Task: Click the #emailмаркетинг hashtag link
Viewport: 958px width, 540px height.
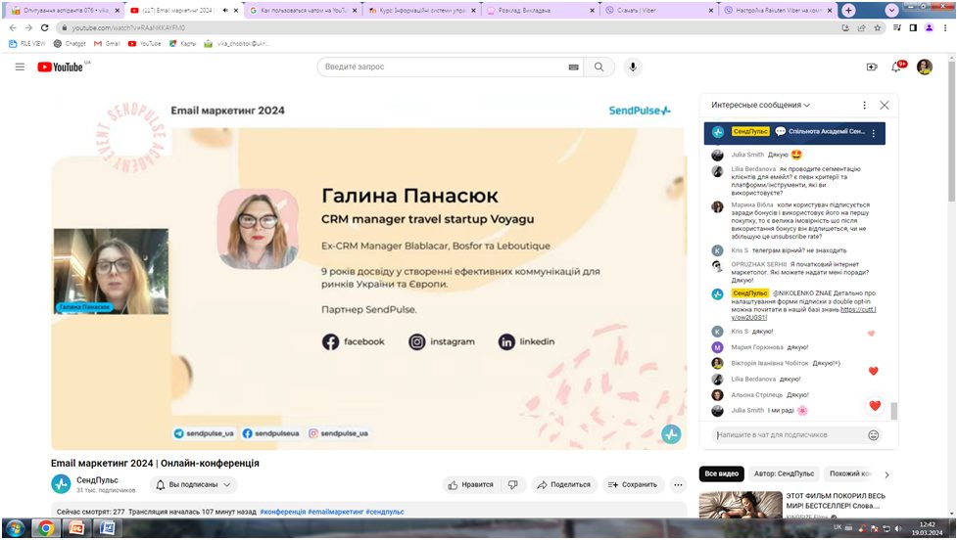Action: tap(335, 512)
